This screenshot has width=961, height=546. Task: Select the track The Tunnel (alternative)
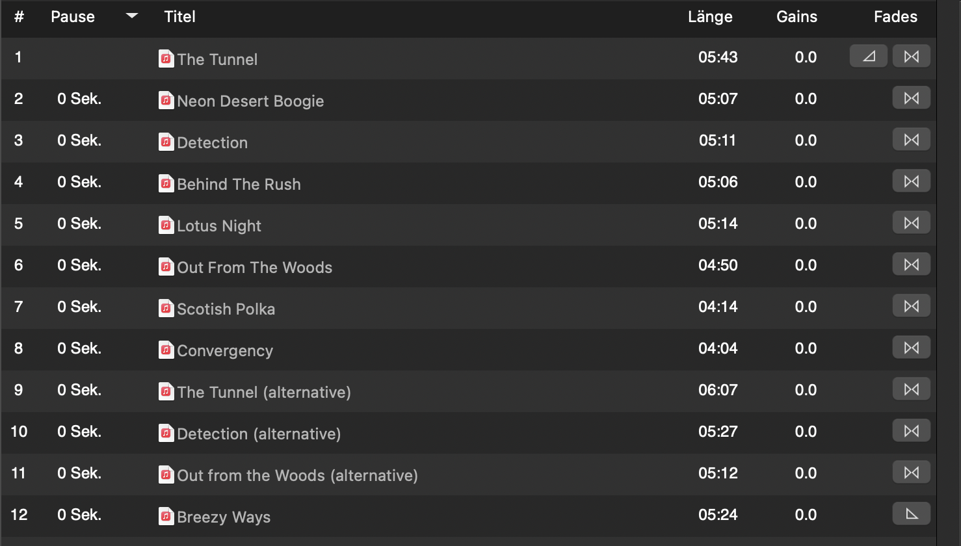pos(264,393)
